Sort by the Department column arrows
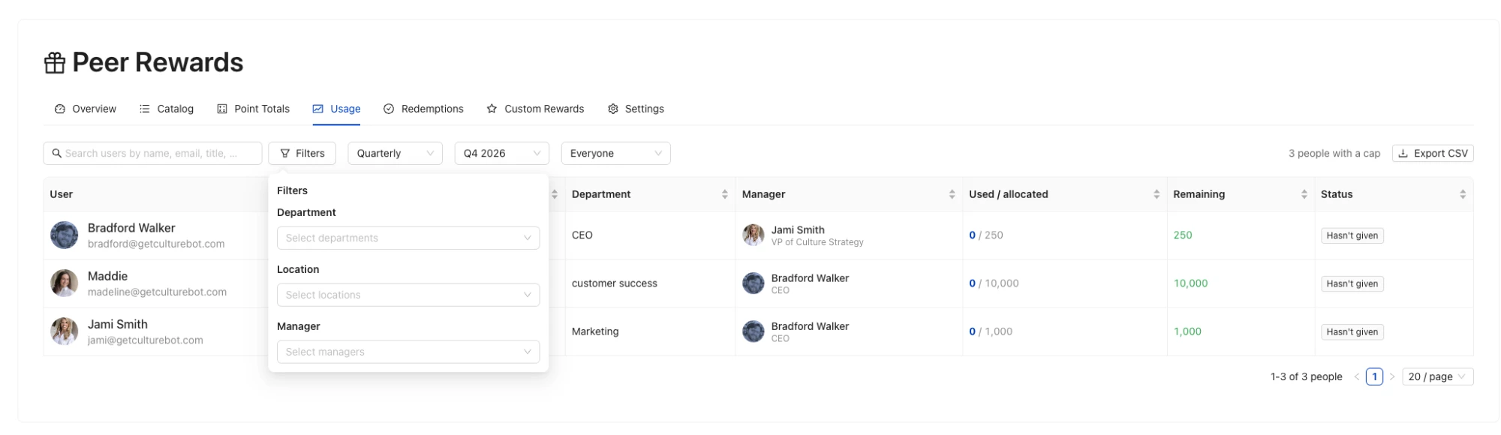Viewport: 1501px width, 435px height. (x=725, y=194)
